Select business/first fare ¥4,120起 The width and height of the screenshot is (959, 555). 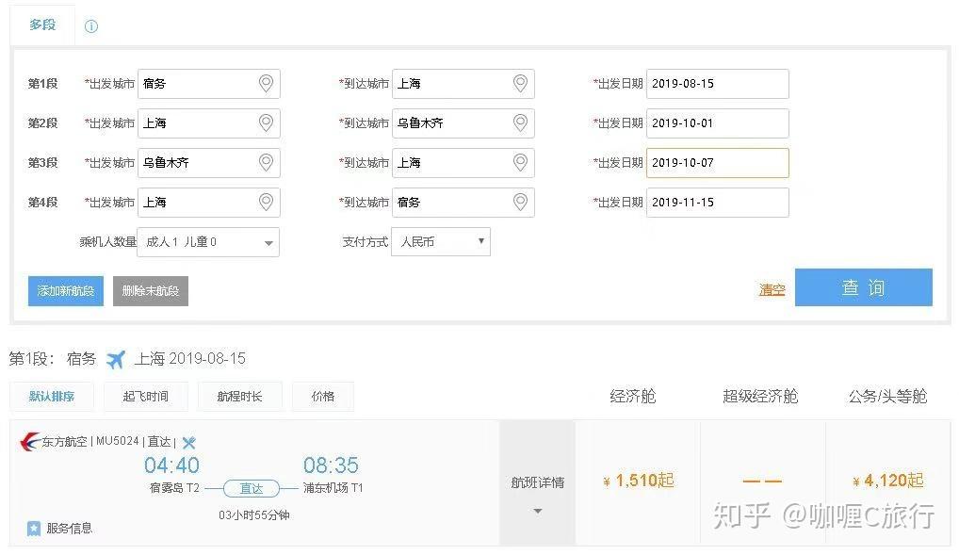click(888, 481)
